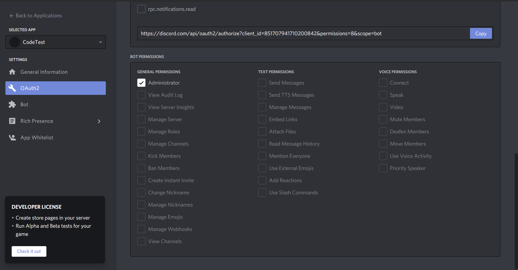Click the CodeTest app avatar circle

[x=14, y=42]
